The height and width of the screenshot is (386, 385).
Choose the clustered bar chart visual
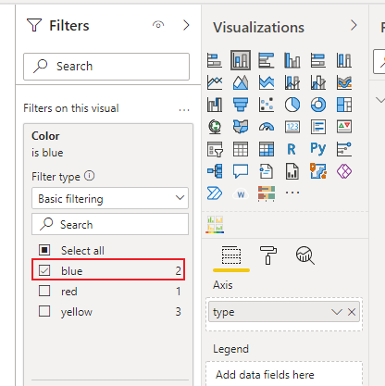267,60
